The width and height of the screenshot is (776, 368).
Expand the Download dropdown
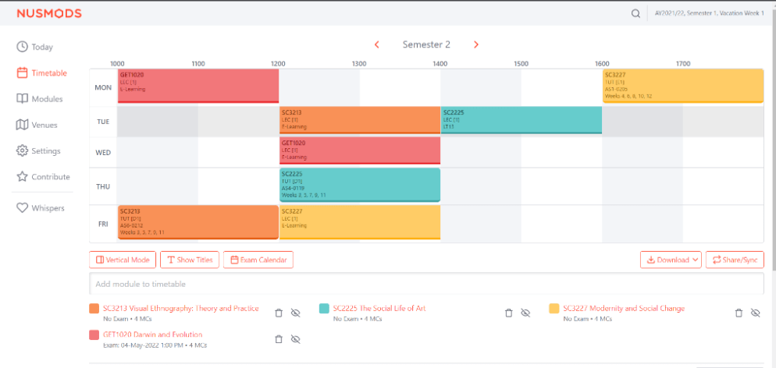(x=671, y=260)
